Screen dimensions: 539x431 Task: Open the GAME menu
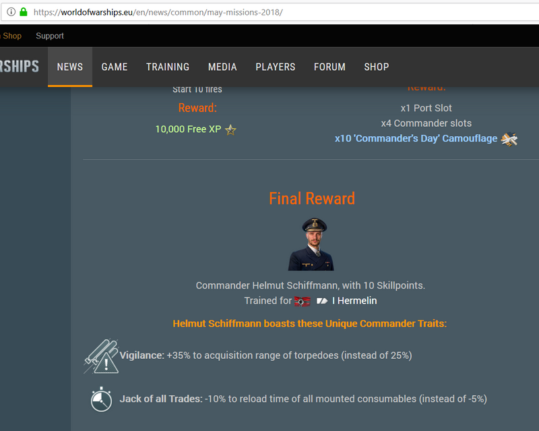tap(115, 67)
